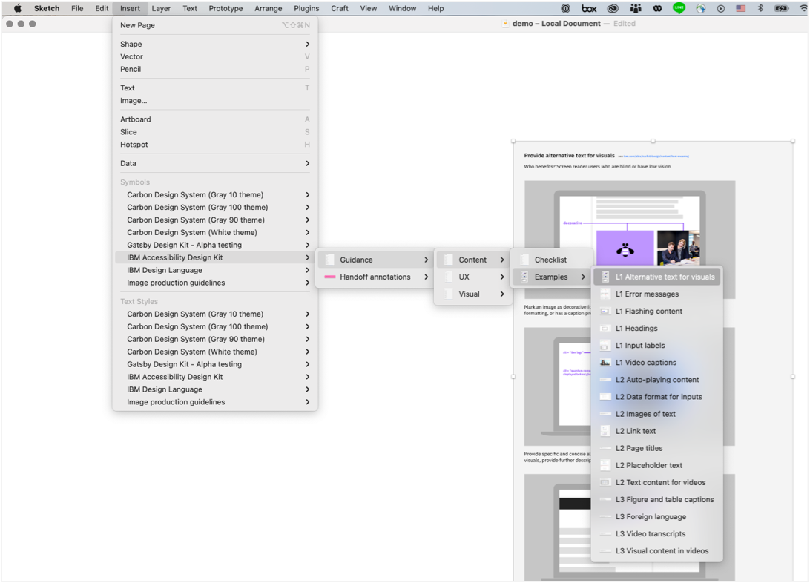Click the Wi-Fi status icon
Image resolution: width=810 pixels, height=583 pixels.
point(803,8)
